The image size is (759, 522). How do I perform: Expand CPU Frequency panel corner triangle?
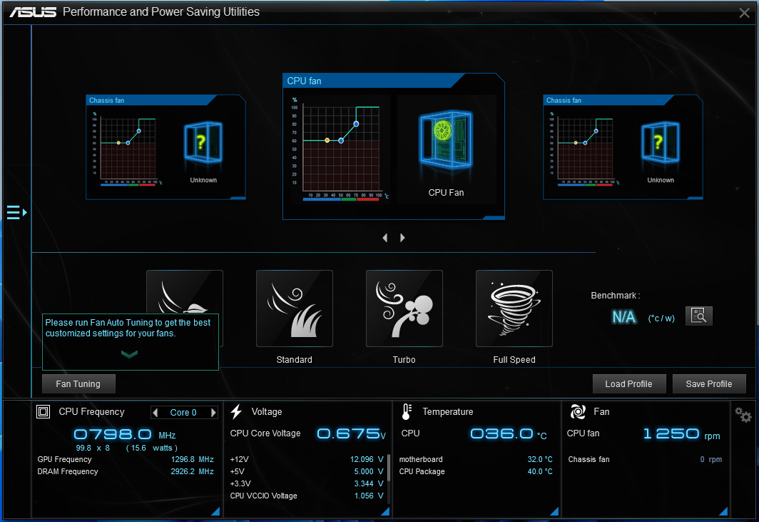tap(215, 511)
